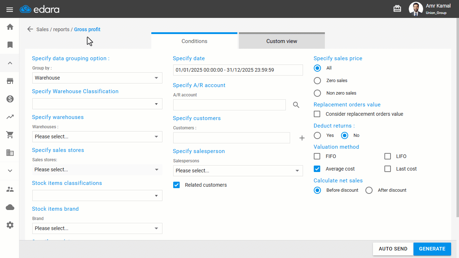Click the AUTO SEND button

click(x=393, y=249)
